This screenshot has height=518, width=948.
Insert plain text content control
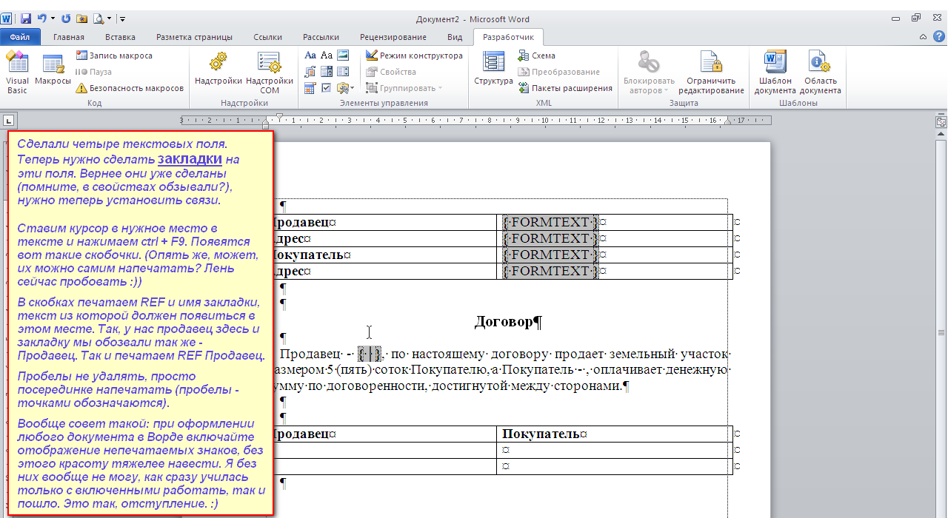[x=326, y=55]
